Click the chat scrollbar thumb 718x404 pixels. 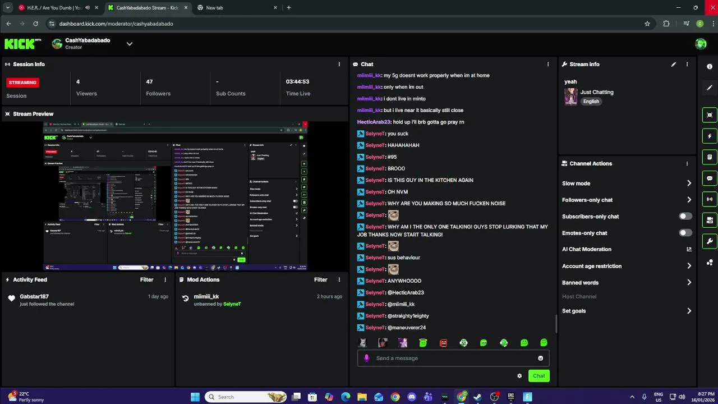pos(556,324)
